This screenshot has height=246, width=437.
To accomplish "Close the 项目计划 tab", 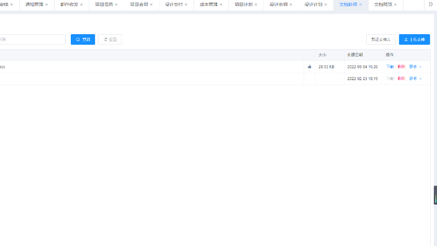I will [256, 4].
